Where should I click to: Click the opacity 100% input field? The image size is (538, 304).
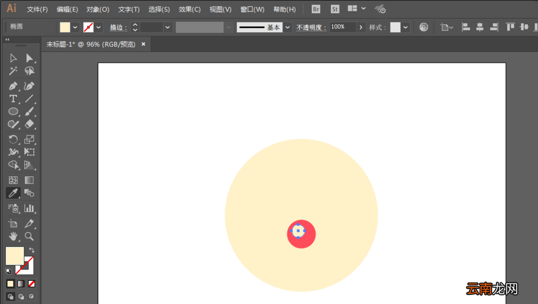[x=343, y=27]
